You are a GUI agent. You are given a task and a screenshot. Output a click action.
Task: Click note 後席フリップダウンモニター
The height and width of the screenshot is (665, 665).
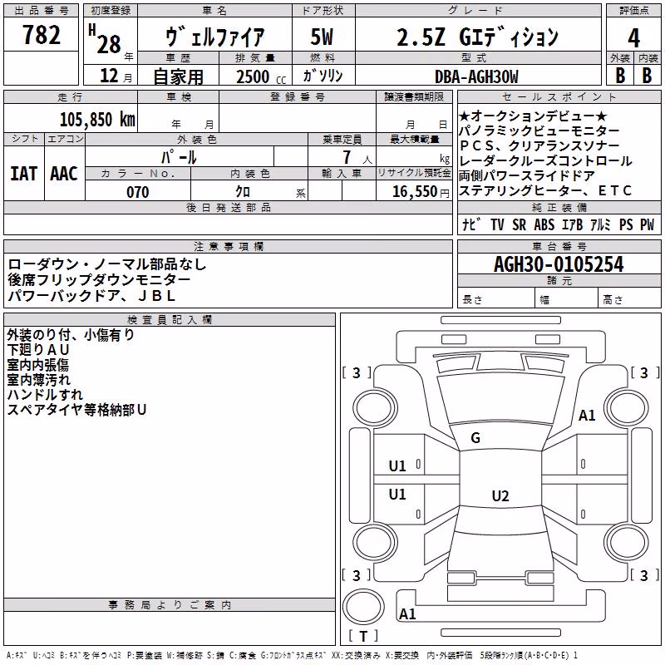click(x=99, y=280)
